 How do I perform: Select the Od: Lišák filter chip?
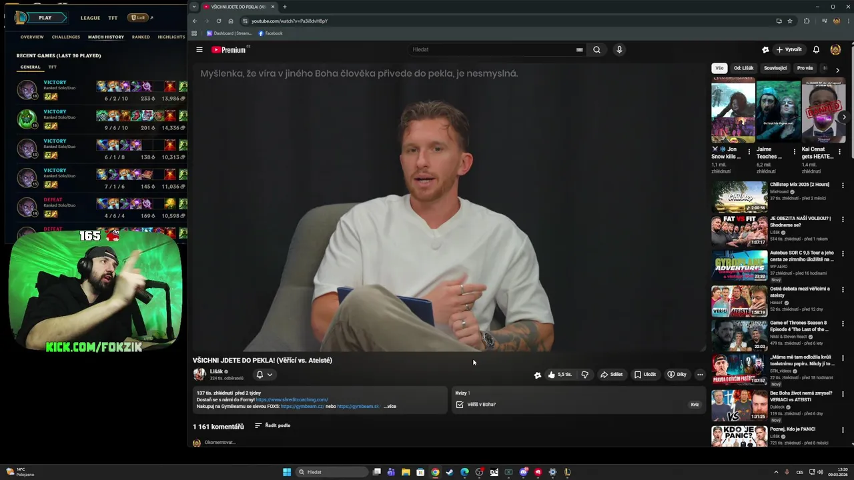point(743,68)
